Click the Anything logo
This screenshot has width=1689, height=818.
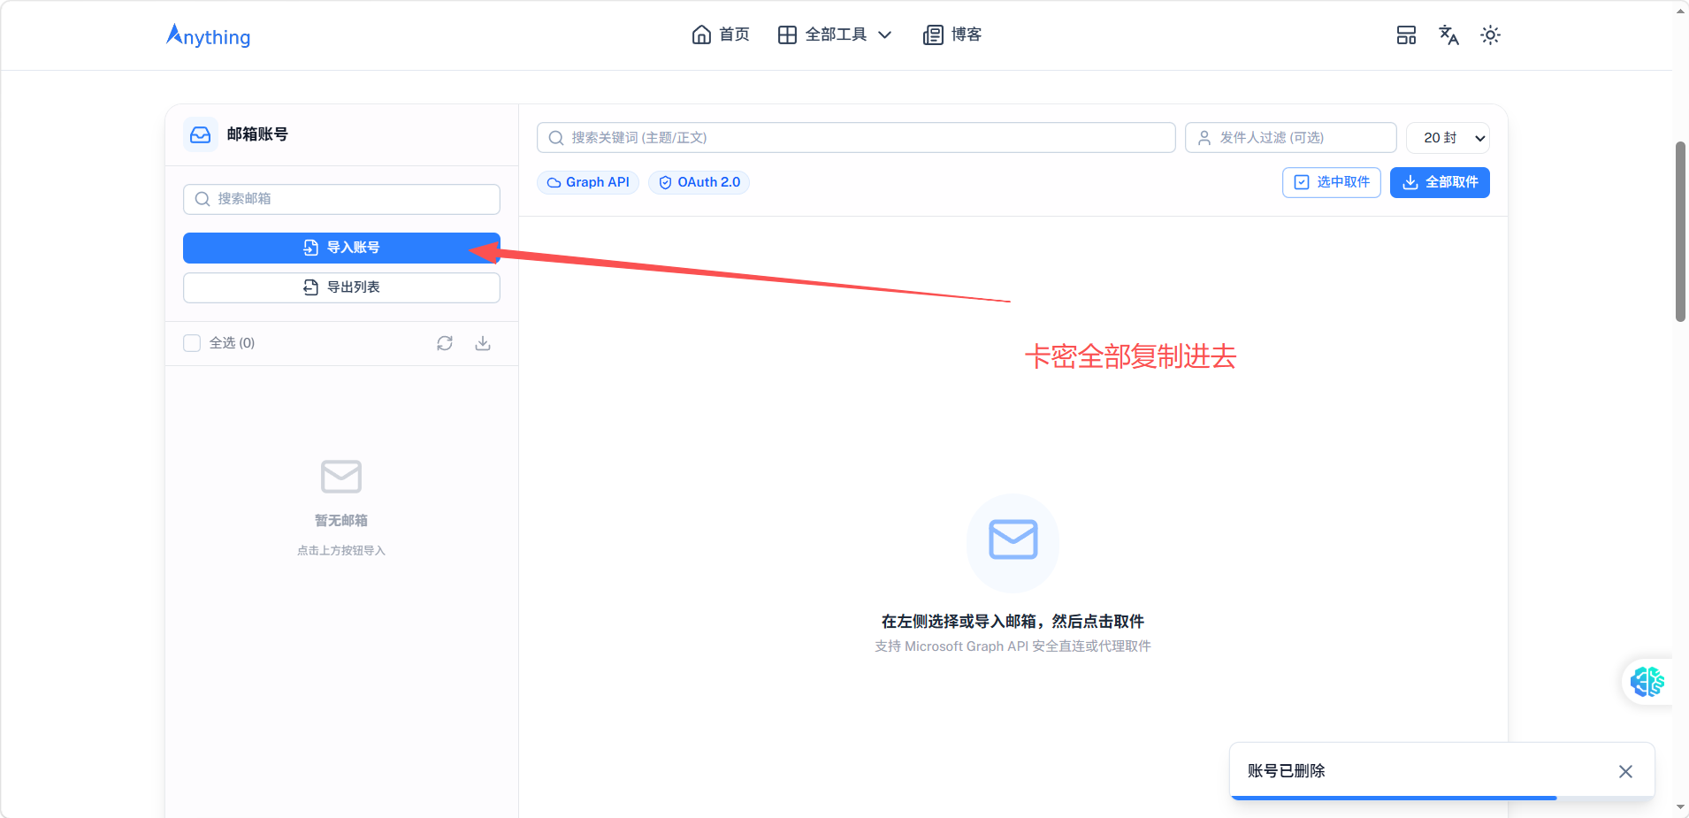(209, 35)
